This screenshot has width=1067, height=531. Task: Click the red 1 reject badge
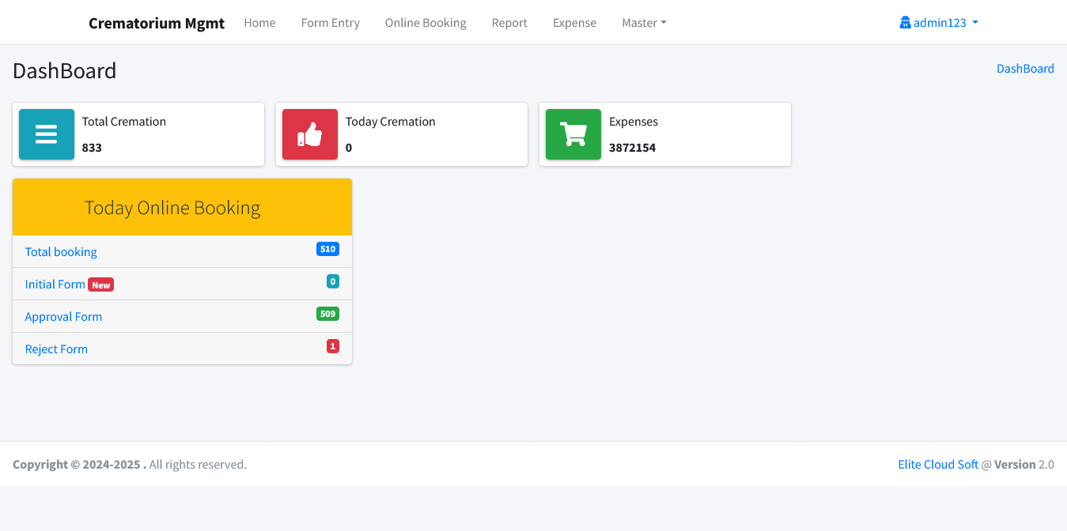(333, 346)
